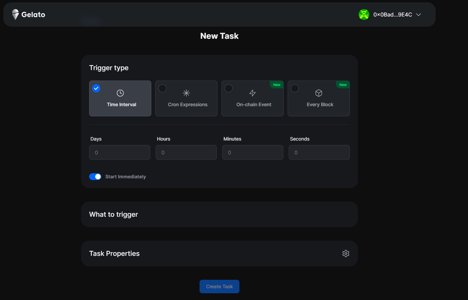Image resolution: width=468 pixels, height=300 pixels.
Task: Toggle the Start Immediately switch
Action: 95,177
